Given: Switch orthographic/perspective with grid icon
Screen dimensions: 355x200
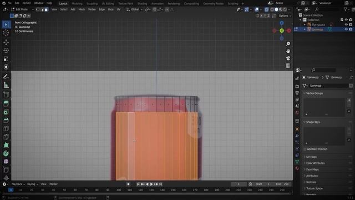Looking at the screenshot, I should point(288,66).
